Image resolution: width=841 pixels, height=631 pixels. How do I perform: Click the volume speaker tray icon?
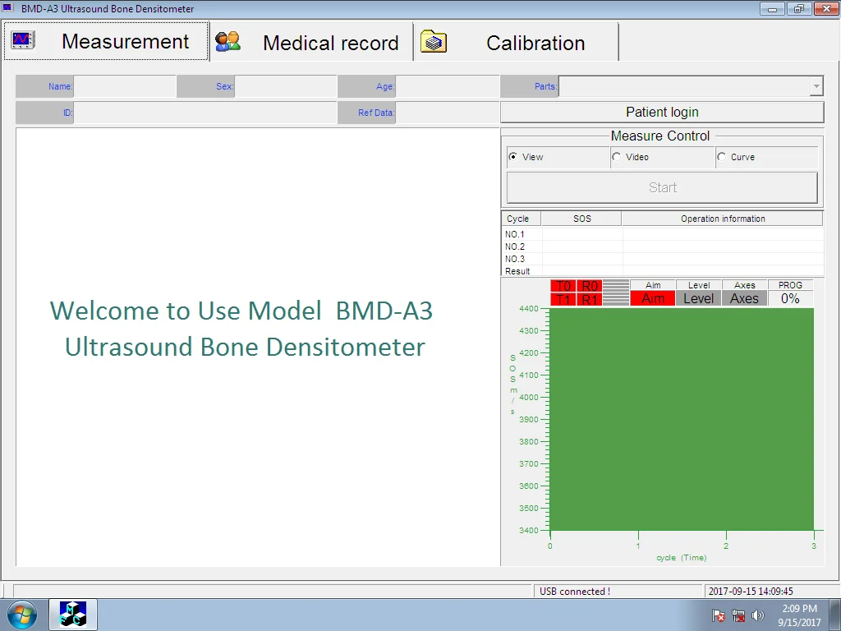point(757,615)
